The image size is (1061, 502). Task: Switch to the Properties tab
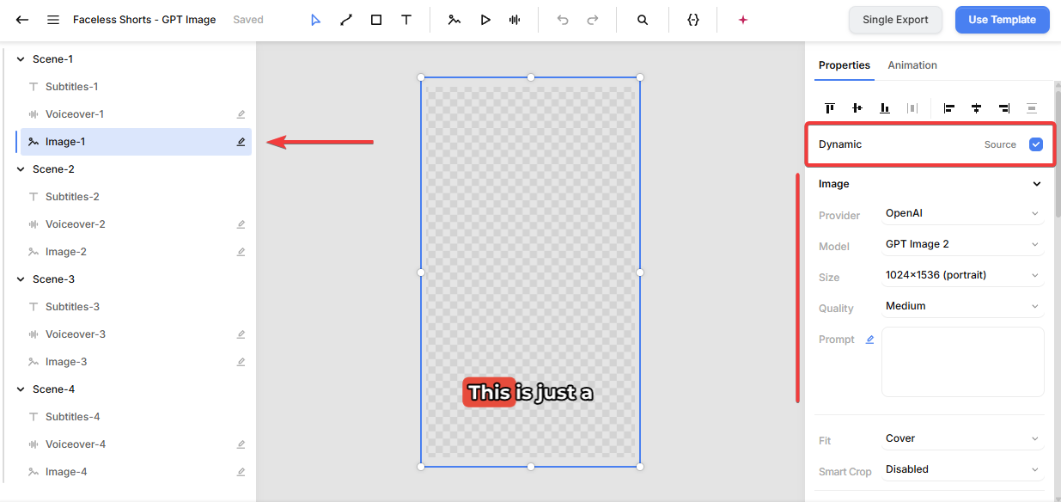[x=845, y=65]
